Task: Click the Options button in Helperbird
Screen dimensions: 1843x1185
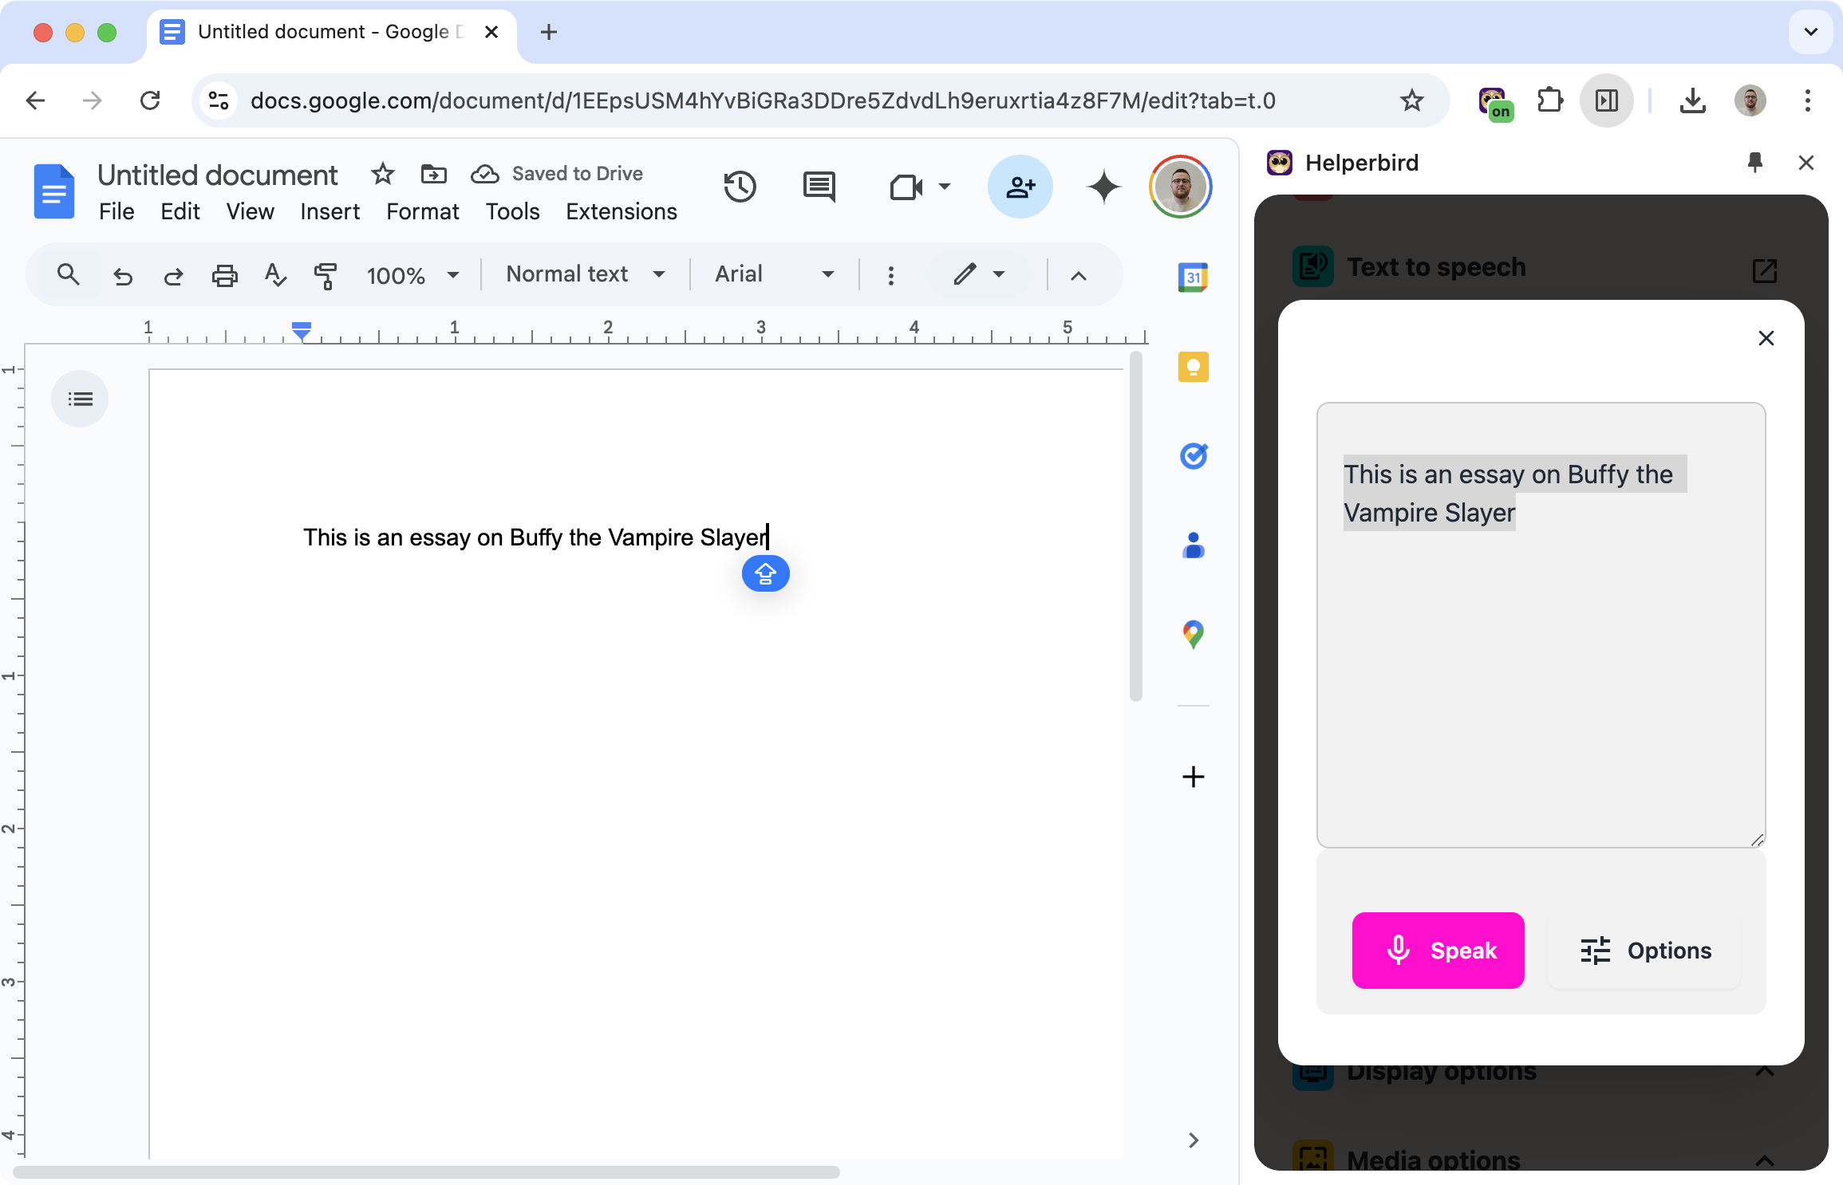Action: click(1645, 951)
